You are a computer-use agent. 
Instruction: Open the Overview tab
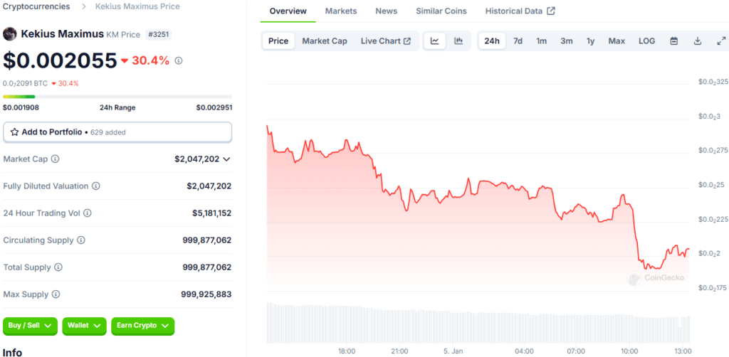pos(288,11)
